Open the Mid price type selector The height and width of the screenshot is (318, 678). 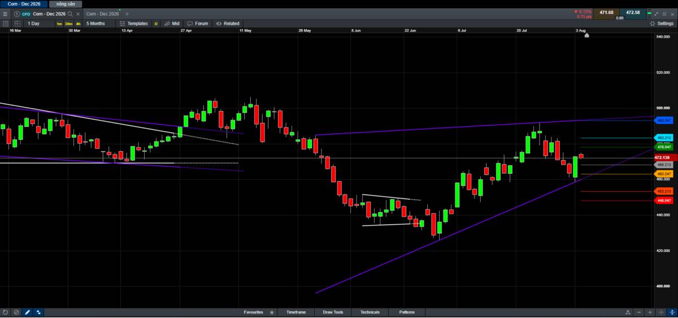coord(172,24)
